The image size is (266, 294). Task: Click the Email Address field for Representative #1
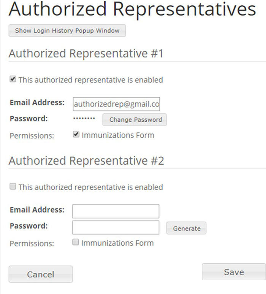click(x=116, y=104)
